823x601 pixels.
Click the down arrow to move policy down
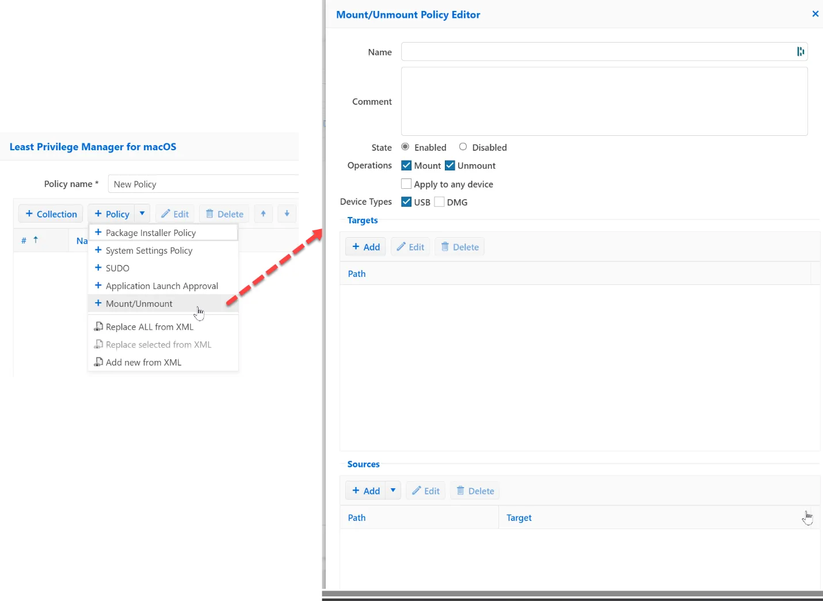[x=287, y=214]
